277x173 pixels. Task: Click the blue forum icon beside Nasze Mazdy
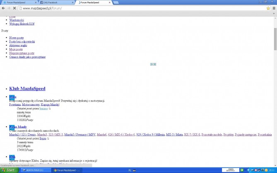[12, 127]
